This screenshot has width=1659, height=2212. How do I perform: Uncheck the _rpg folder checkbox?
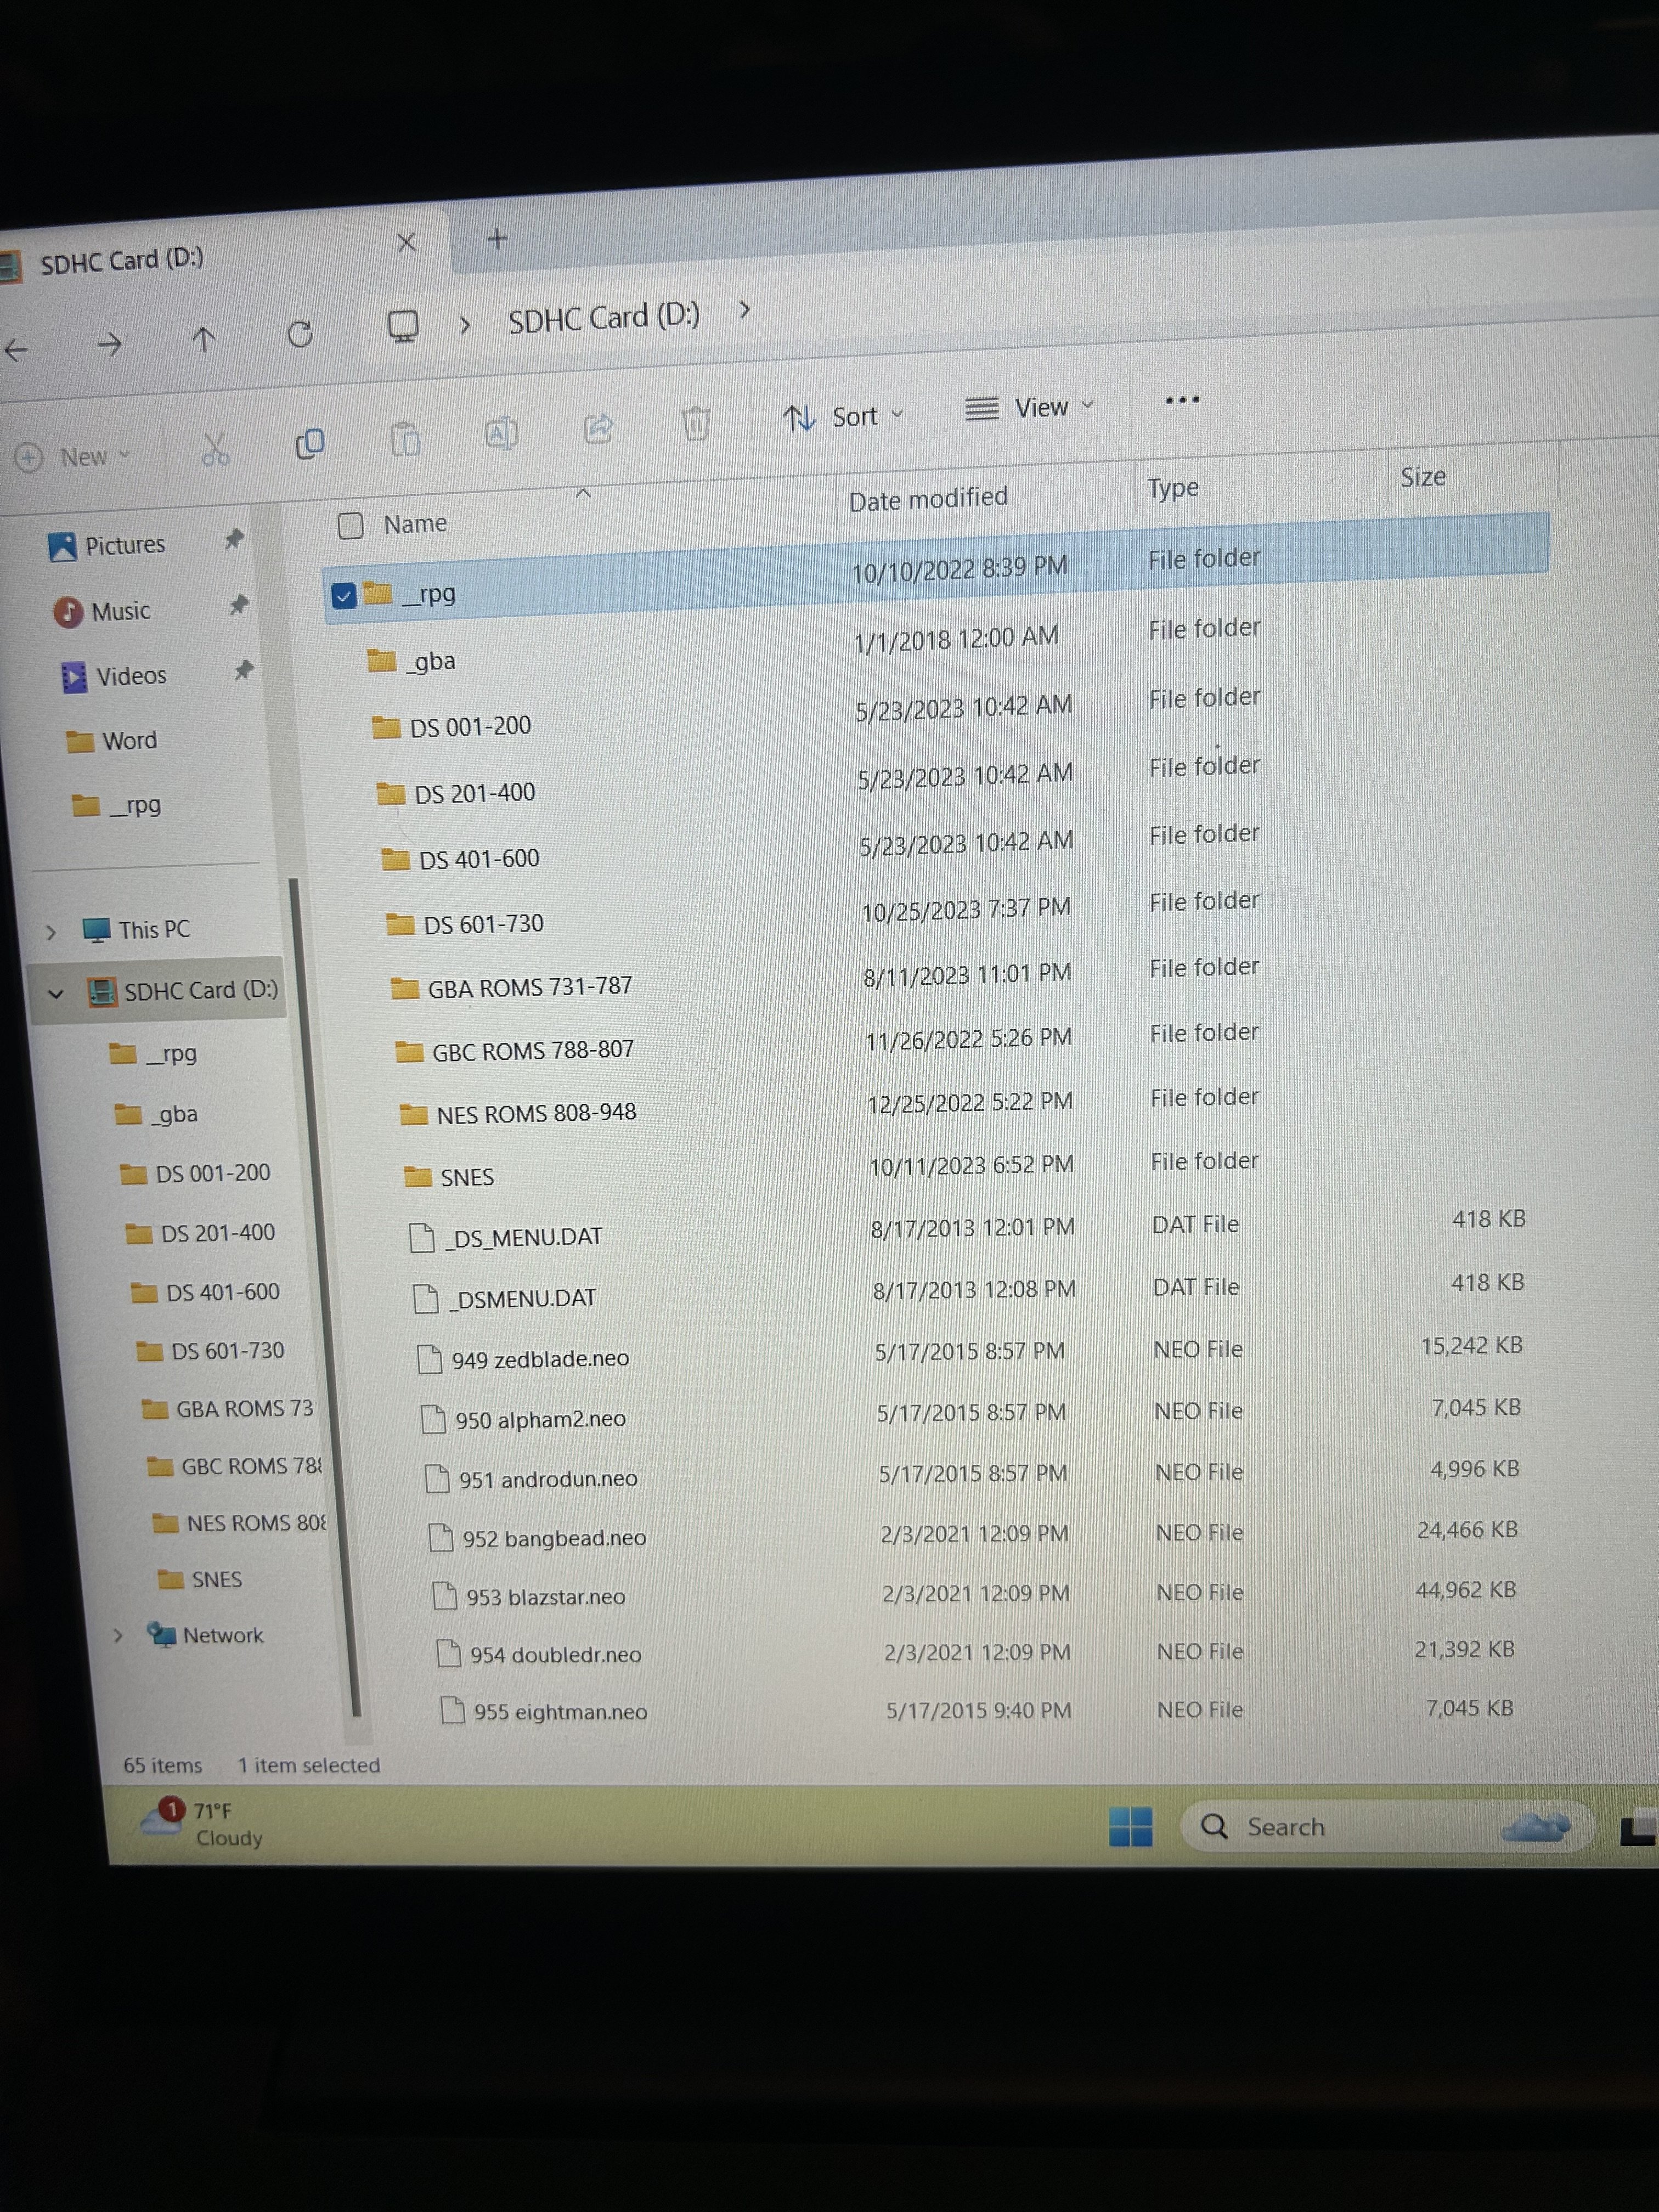pyautogui.click(x=343, y=596)
